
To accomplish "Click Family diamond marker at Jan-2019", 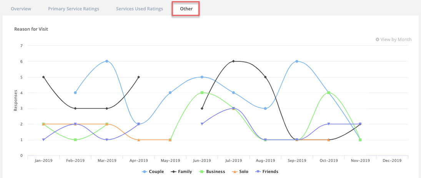I will click(43, 77).
